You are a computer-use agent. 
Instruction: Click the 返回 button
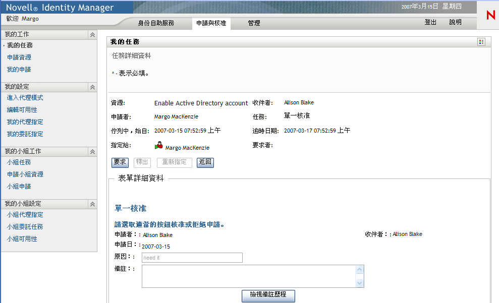click(x=205, y=162)
